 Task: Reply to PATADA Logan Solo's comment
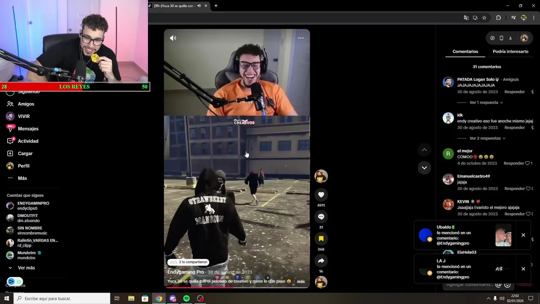[515, 92]
